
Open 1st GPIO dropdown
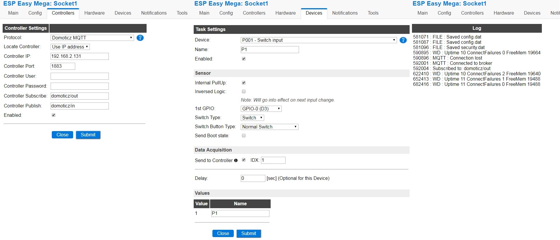(261, 109)
